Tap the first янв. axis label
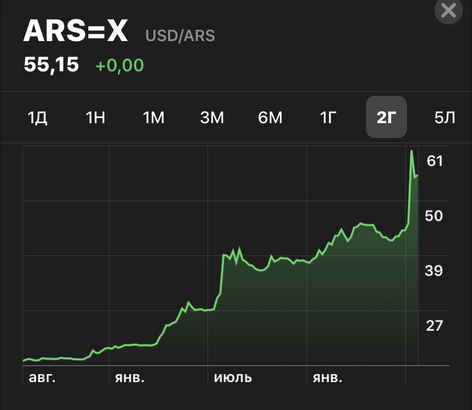The image size is (472, 410). (x=129, y=377)
